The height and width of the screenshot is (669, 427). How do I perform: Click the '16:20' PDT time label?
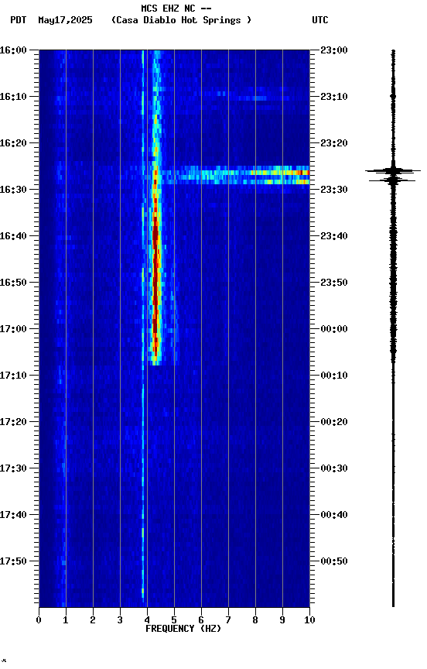pyautogui.click(x=13, y=143)
